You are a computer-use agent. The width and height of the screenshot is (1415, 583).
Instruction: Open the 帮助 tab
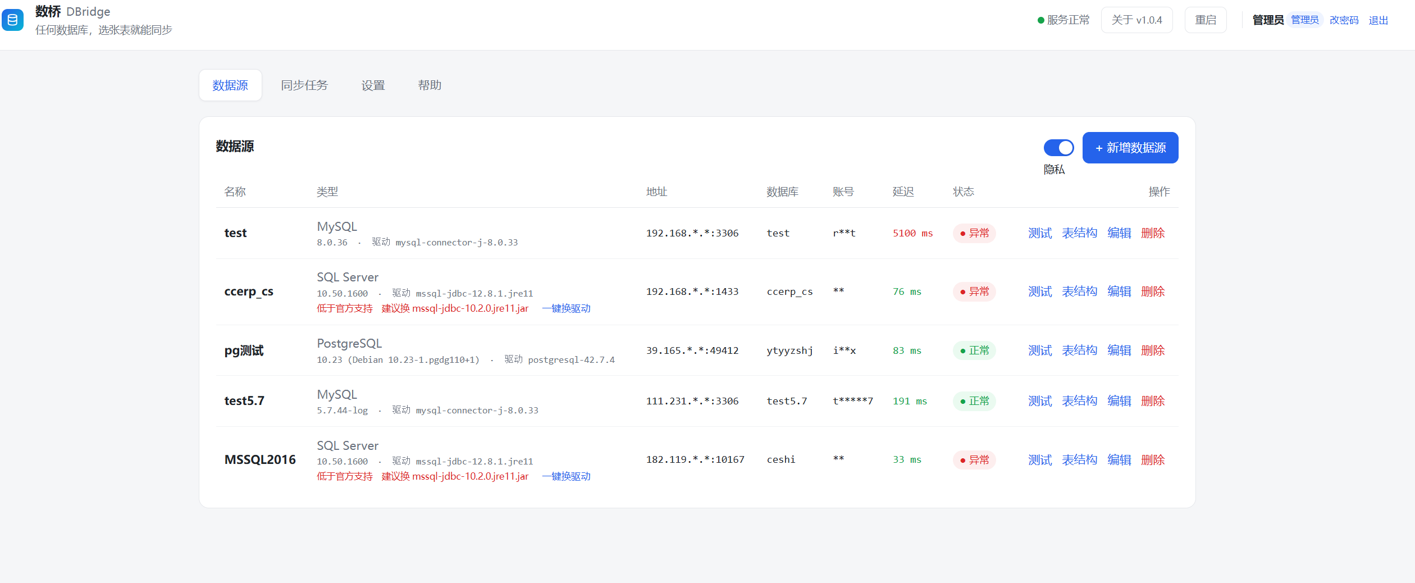430,85
